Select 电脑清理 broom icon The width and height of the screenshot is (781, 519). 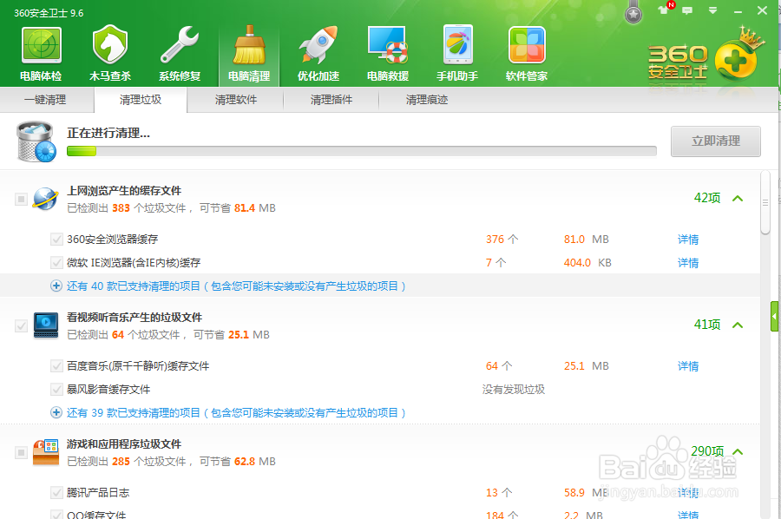point(249,46)
